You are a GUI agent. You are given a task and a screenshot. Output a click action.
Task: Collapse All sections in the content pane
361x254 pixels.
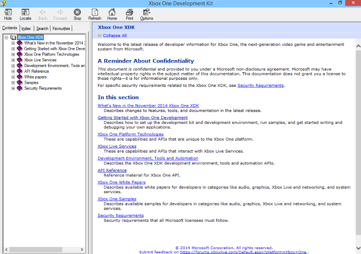[x=112, y=36]
